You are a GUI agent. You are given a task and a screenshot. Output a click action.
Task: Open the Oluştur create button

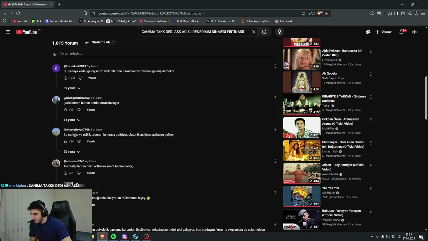click(x=383, y=32)
